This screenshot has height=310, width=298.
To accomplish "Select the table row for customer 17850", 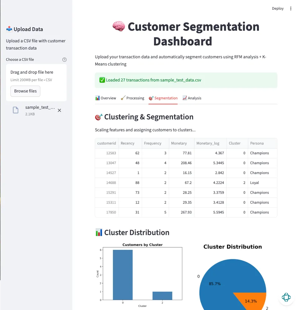I will click(186, 212).
